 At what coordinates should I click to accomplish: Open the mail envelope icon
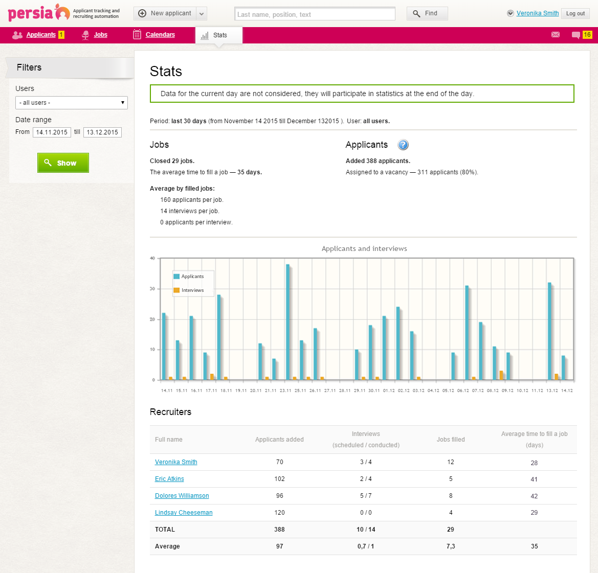click(x=556, y=35)
